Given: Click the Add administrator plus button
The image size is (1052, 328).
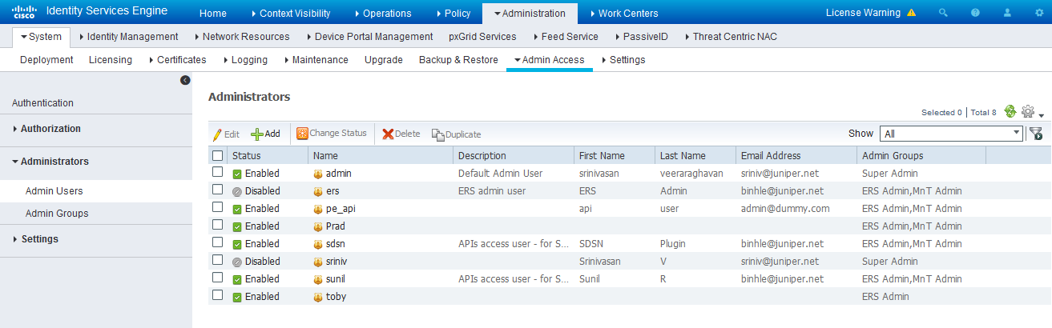Looking at the screenshot, I should 265,134.
